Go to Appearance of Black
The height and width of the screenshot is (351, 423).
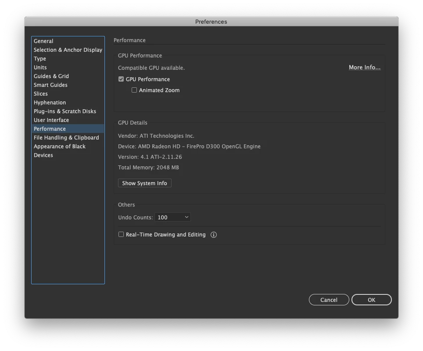pyautogui.click(x=68, y=146)
